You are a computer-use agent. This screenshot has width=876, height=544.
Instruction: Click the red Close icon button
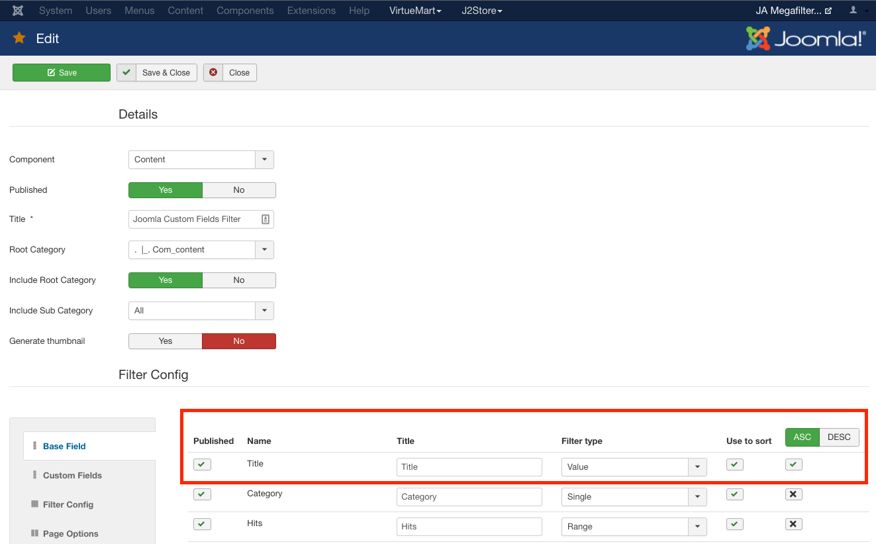click(x=213, y=73)
